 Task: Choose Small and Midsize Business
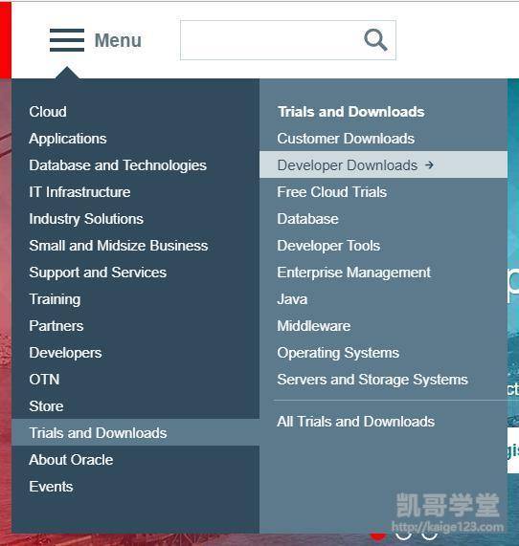119,246
